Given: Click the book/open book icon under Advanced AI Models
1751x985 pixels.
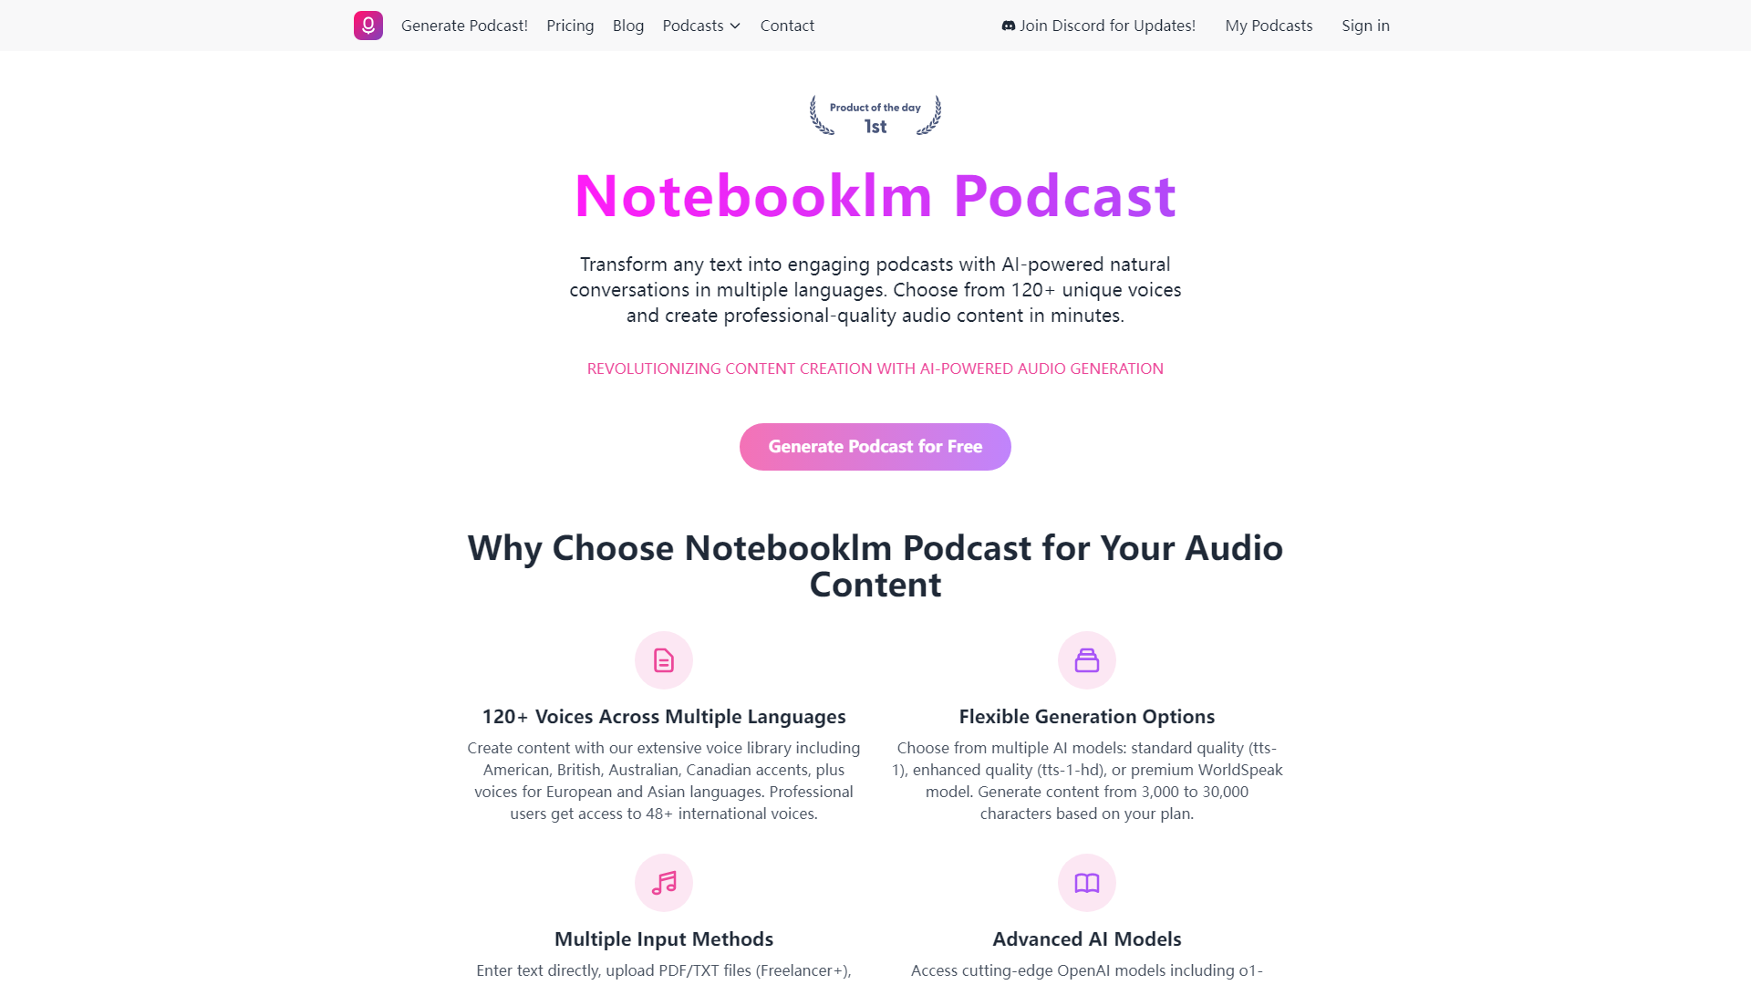Looking at the screenshot, I should tap(1087, 882).
